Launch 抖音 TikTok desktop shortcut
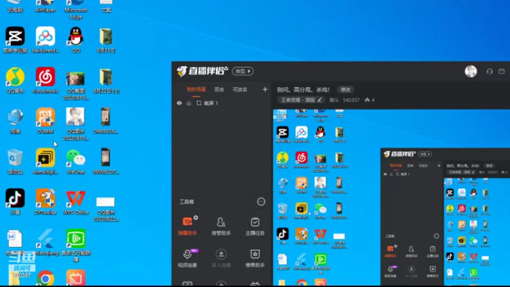The width and height of the screenshot is (510, 287). point(15,202)
